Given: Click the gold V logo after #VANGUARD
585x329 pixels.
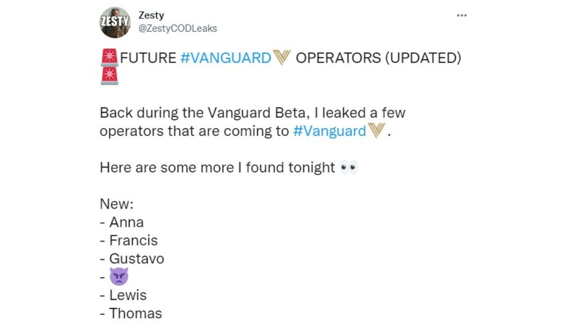Looking at the screenshot, I should (282, 58).
